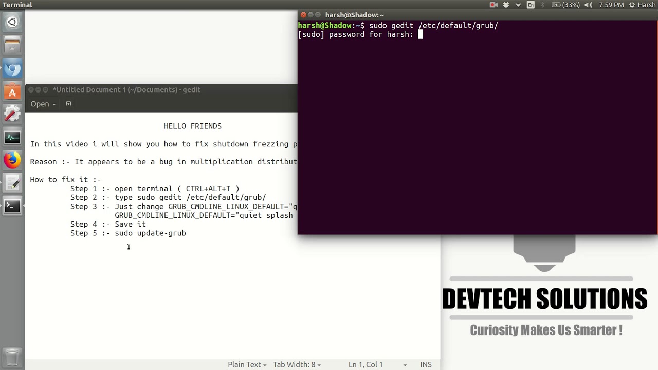Open the Tab Width: 8 dropdown
The width and height of the screenshot is (658, 370).
[x=297, y=364]
